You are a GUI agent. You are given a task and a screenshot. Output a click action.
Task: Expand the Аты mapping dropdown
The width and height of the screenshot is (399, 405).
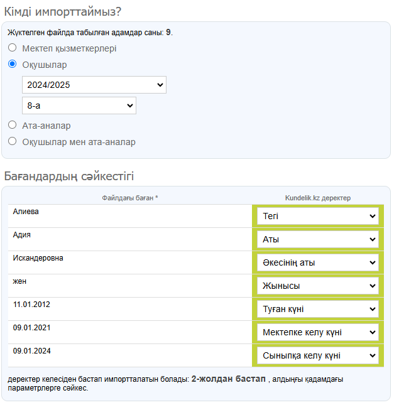click(318, 239)
